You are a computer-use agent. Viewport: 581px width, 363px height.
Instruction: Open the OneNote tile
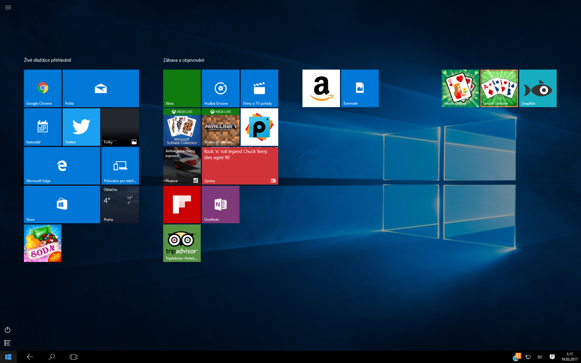[221, 204]
